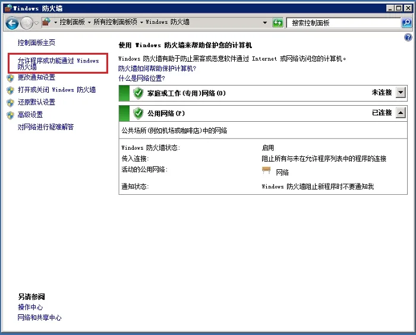The height and width of the screenshot is (335, 416).
Task: Click the search magnifier icon
Action: pyautogui.click(x=406, y=23)
